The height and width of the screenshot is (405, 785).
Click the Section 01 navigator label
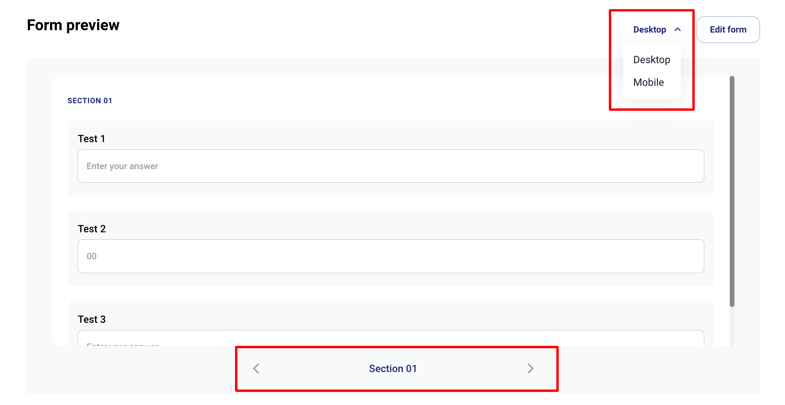392,368
